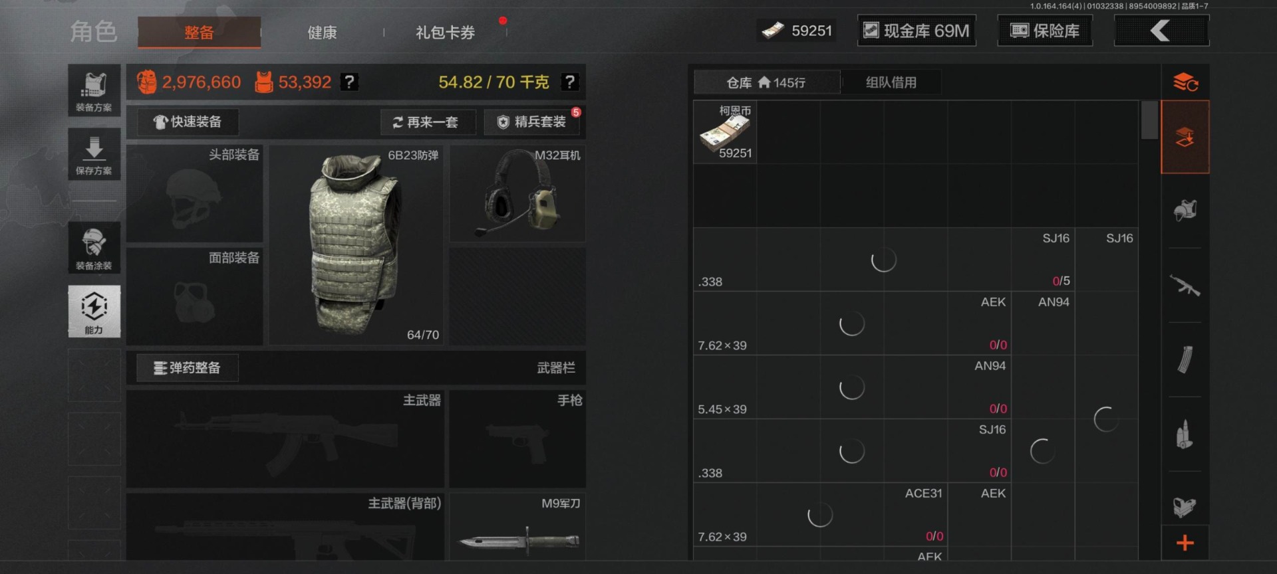Image resolution: width=1277 pixels, height=574 pixels.
Task: Open the 装备涂装 skins icon
Action: point(94,248)
